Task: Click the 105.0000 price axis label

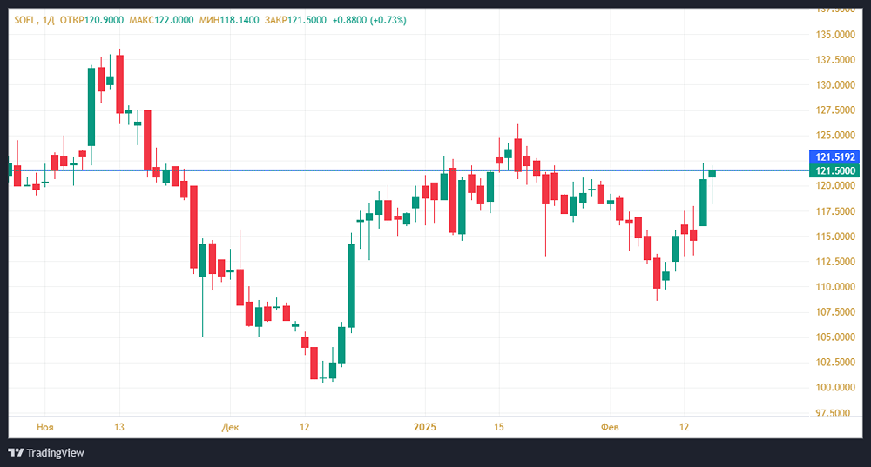Action: (835, 337)
